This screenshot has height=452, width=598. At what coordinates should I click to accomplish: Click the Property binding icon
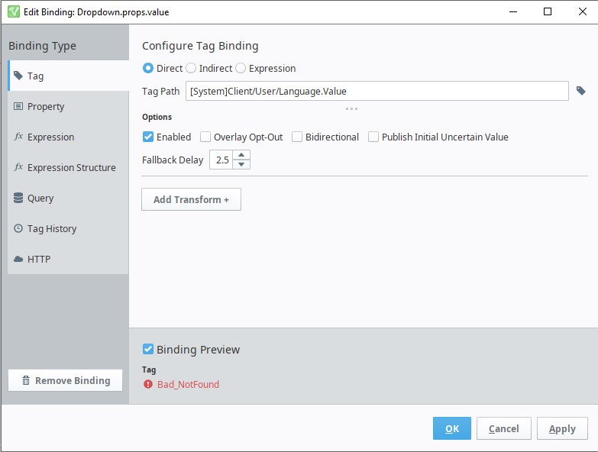coord(18,106)
